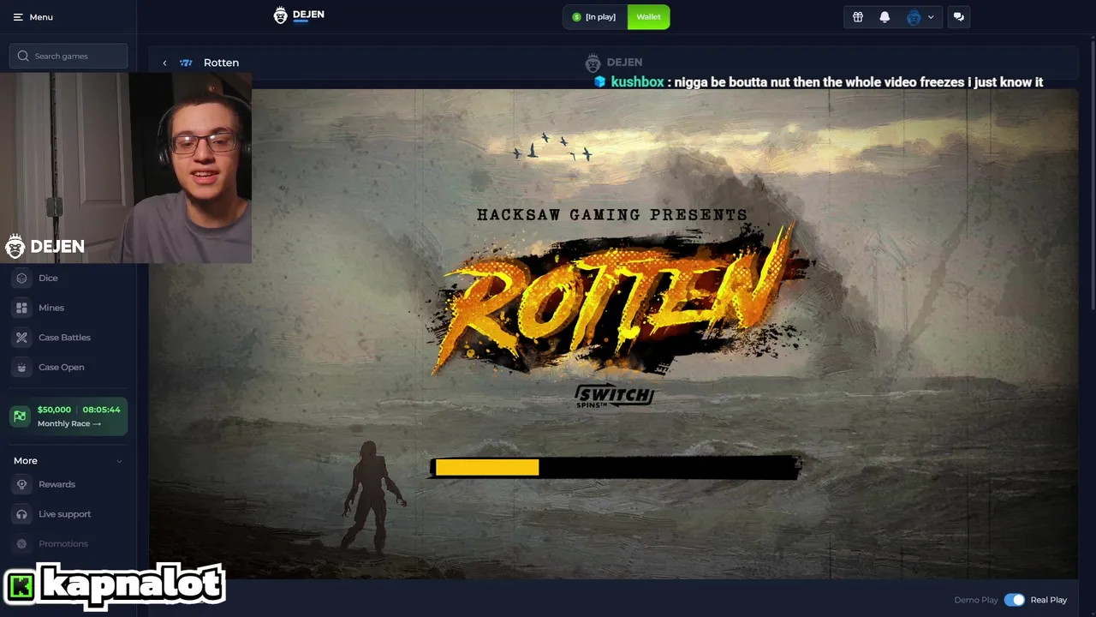Image resolution: width=1096 pixels, height=617 pixels.
Task: Click the Rewards icon
Action: 21,484
